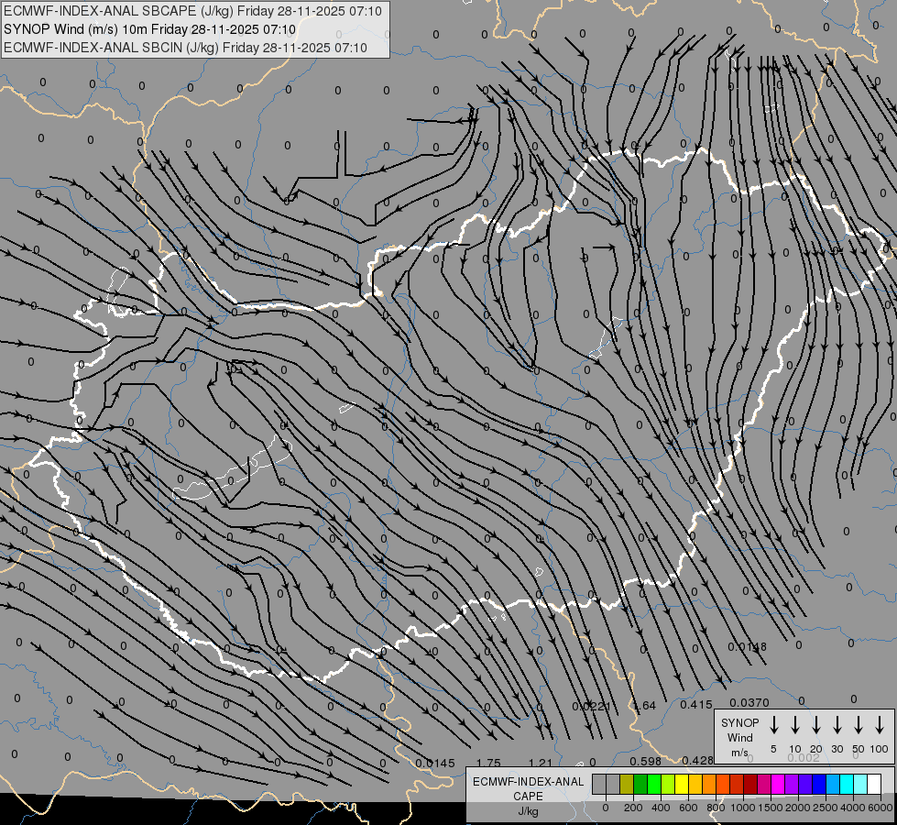Click the 0.0221 CAPE value label

591,706
